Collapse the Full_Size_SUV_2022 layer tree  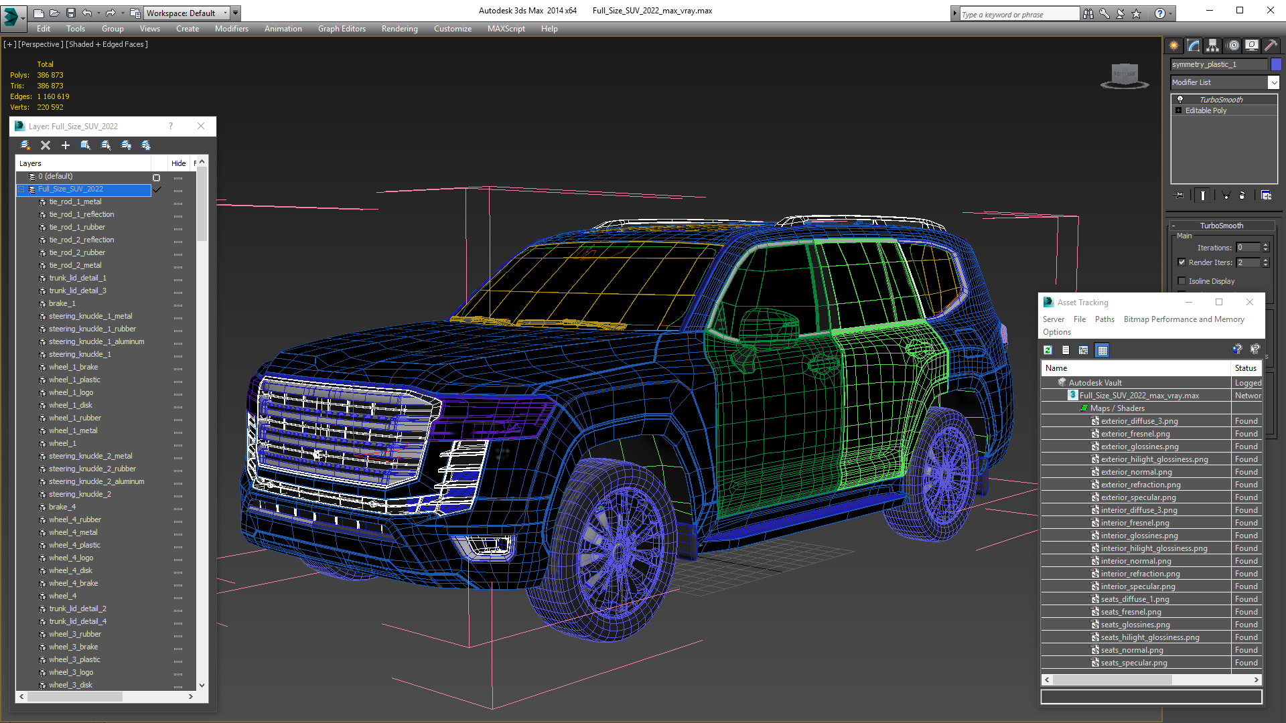(21, 189)
